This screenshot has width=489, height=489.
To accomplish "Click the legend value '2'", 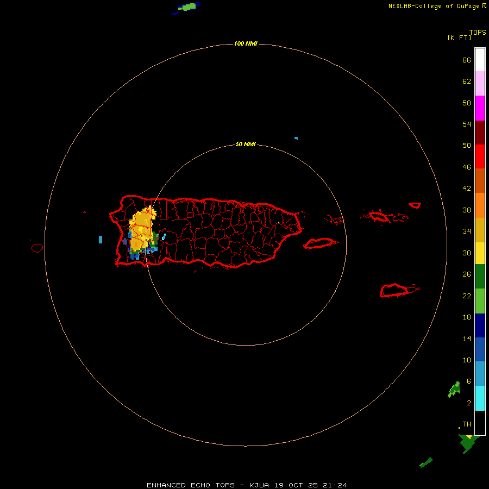I will pos(468,403).
